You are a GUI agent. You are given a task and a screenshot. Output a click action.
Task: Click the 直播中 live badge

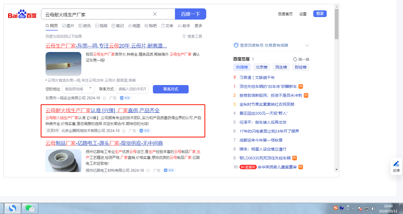248,167
